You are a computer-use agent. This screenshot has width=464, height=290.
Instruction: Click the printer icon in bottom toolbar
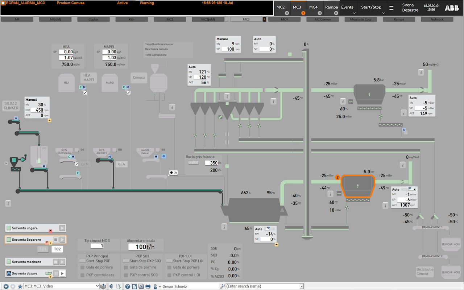(148, 286)
